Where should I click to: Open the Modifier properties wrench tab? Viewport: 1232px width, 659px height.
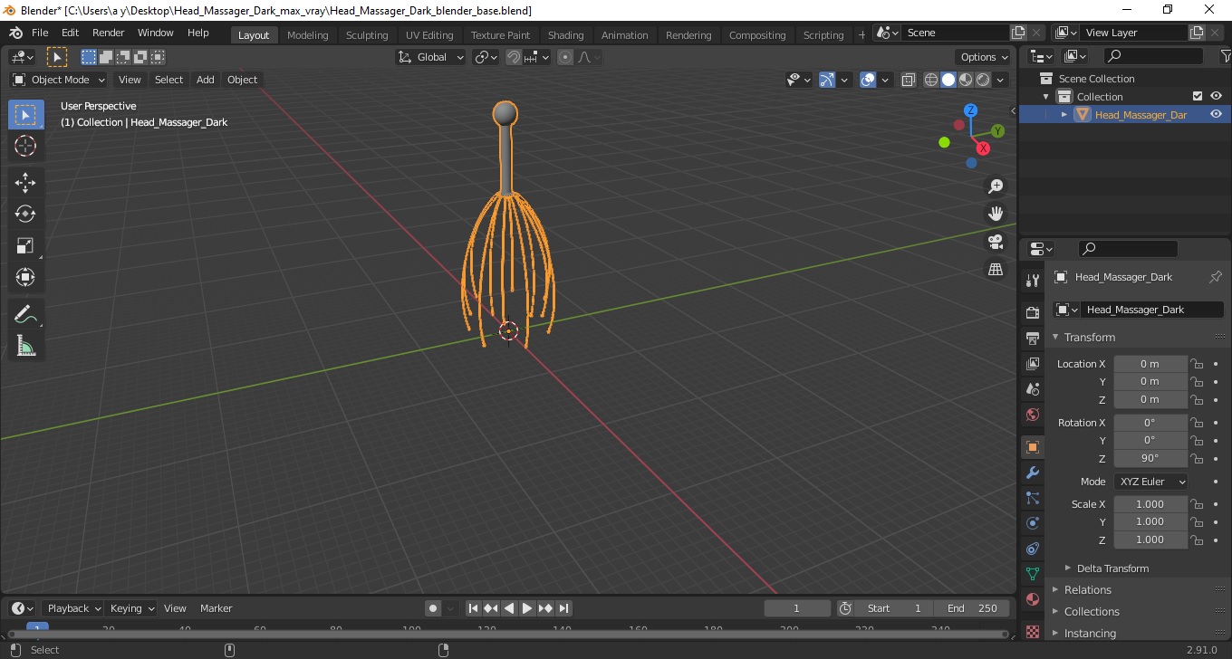(1032, 473)
